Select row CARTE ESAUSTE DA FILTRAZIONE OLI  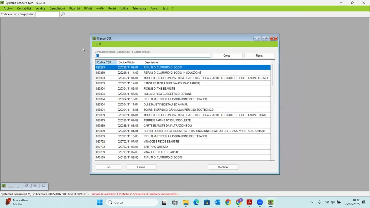pyautogui.click(x=183, y=126)
